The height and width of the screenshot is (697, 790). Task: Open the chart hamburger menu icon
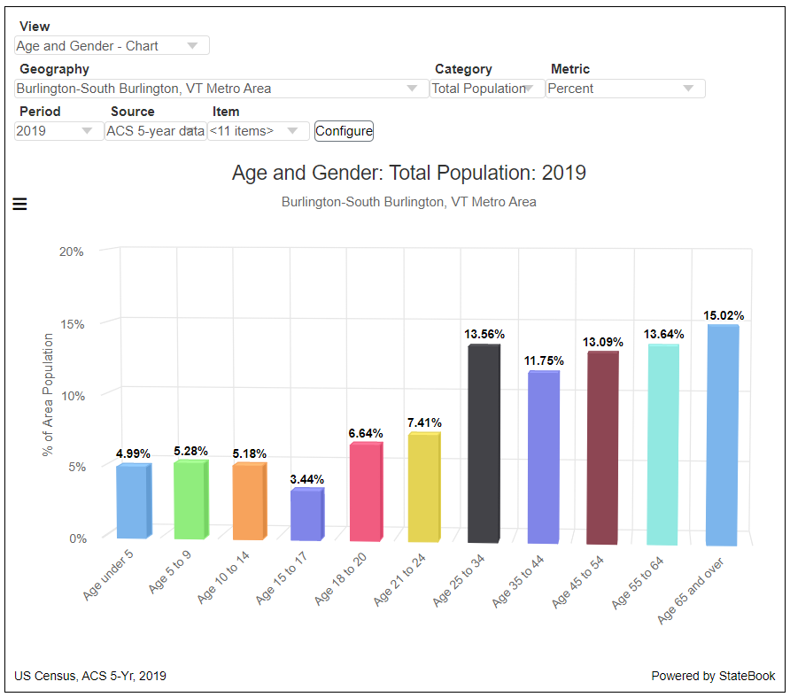(x=19, y=205)
